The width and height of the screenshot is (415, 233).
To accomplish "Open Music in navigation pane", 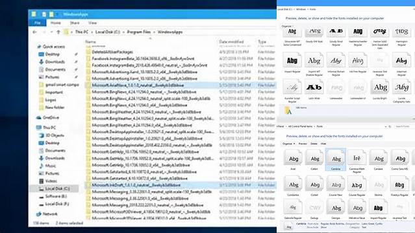I will pos(50,166).
